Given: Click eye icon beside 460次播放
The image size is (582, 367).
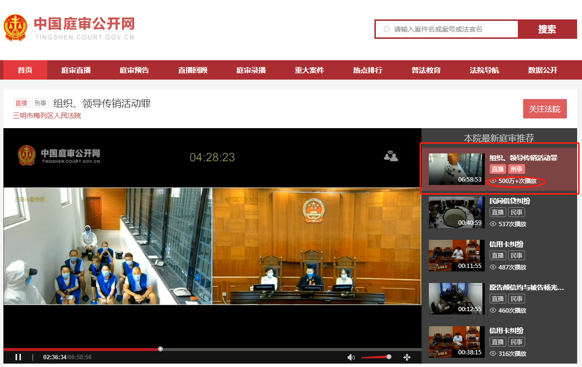Looking at the screenshot, I should pyautogui.click(x=493, y=310).
